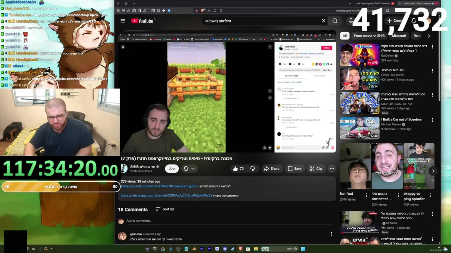Open the YouTube guide hamburger menu
This screenshot has height=253, width=451.
pyautogui.click(x=123, y=21)
